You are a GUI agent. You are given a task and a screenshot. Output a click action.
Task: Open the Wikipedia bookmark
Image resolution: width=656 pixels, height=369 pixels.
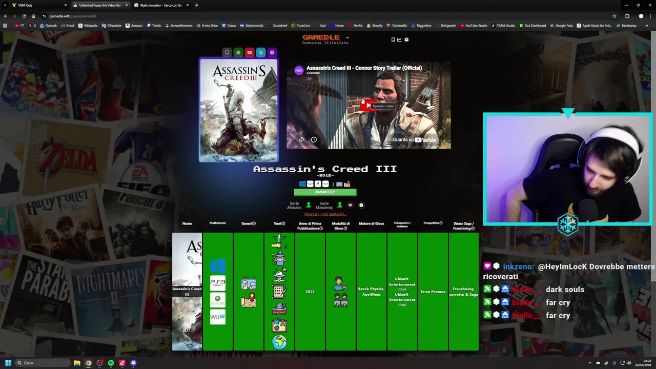point(88,25)
